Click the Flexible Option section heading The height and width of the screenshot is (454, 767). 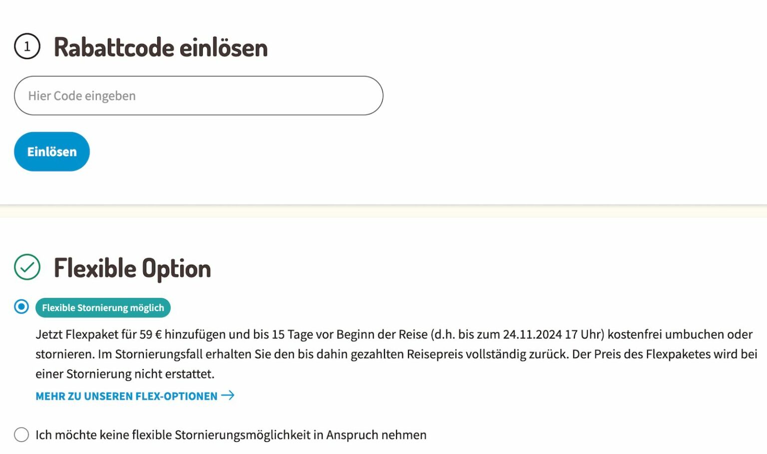[132, 268]
